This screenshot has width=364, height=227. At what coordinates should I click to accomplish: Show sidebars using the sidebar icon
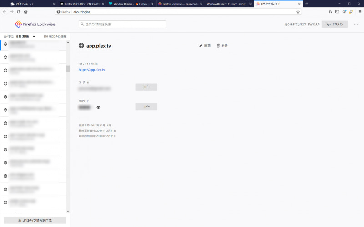337,12
